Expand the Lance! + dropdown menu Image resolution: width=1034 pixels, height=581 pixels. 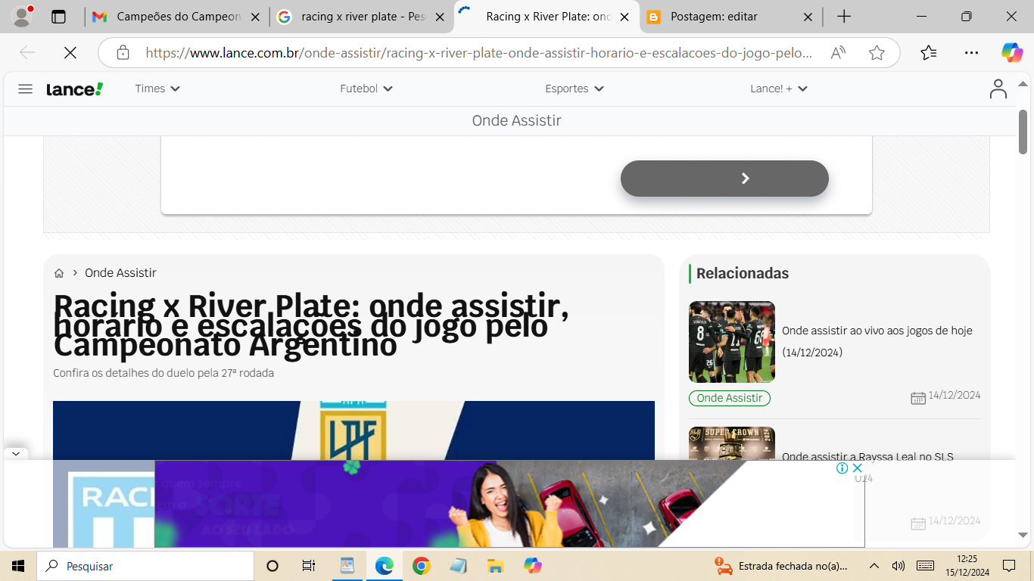pos(779,89)
